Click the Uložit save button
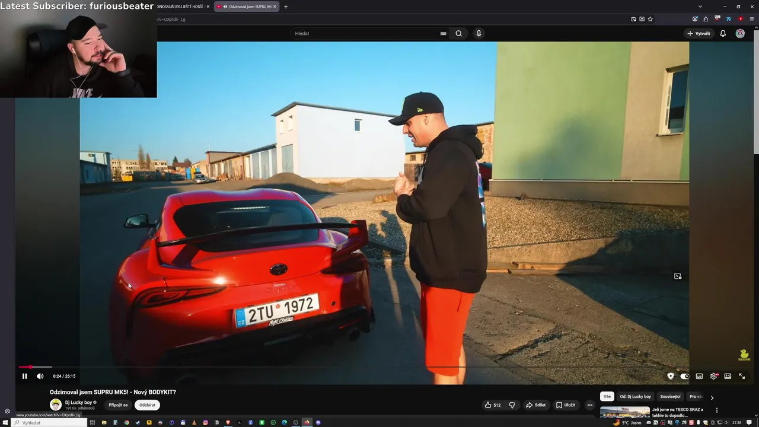This screenshot has height=427, width=759. 566,405
